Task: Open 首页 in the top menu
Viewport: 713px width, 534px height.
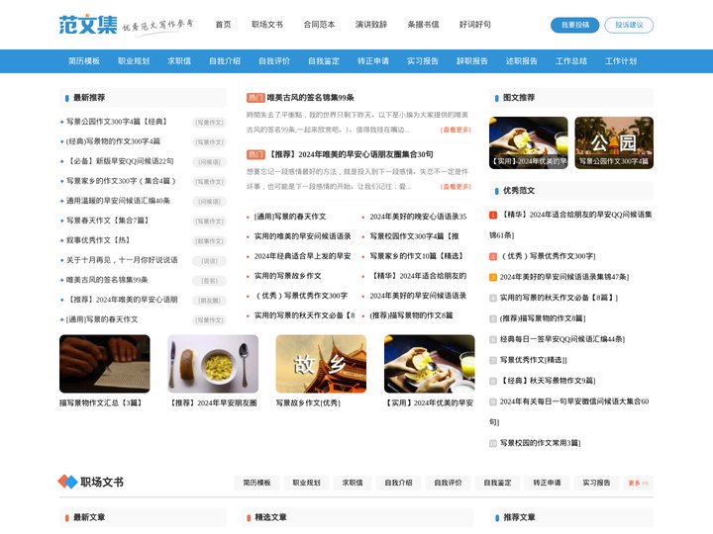Action: tap(223, 25)
